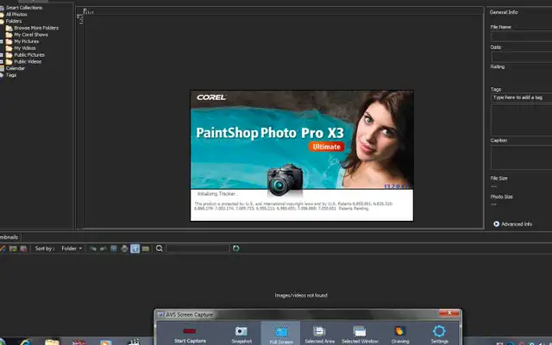Screen dimensions: 552x345
Task: Select Smart Collections in tree
Action: pyautogui.click(x=24, y=8)
